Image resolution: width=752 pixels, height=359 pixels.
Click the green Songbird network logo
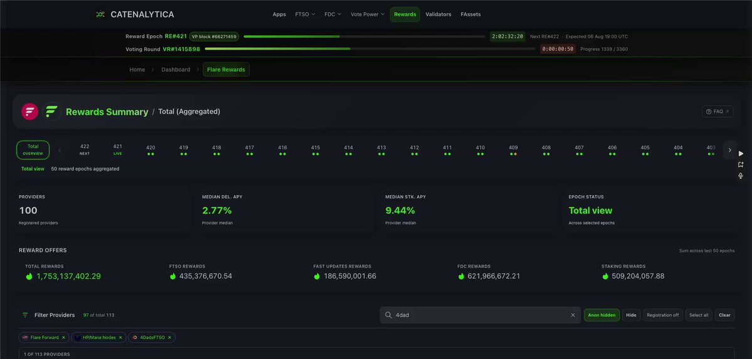51,111
